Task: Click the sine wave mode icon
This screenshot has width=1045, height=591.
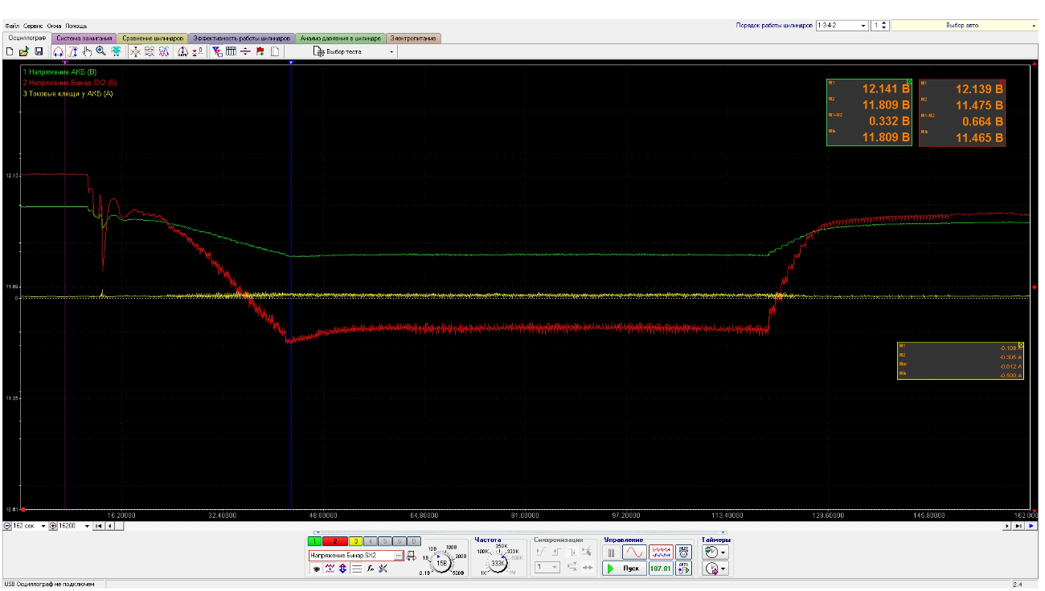Action: [634, 553]
